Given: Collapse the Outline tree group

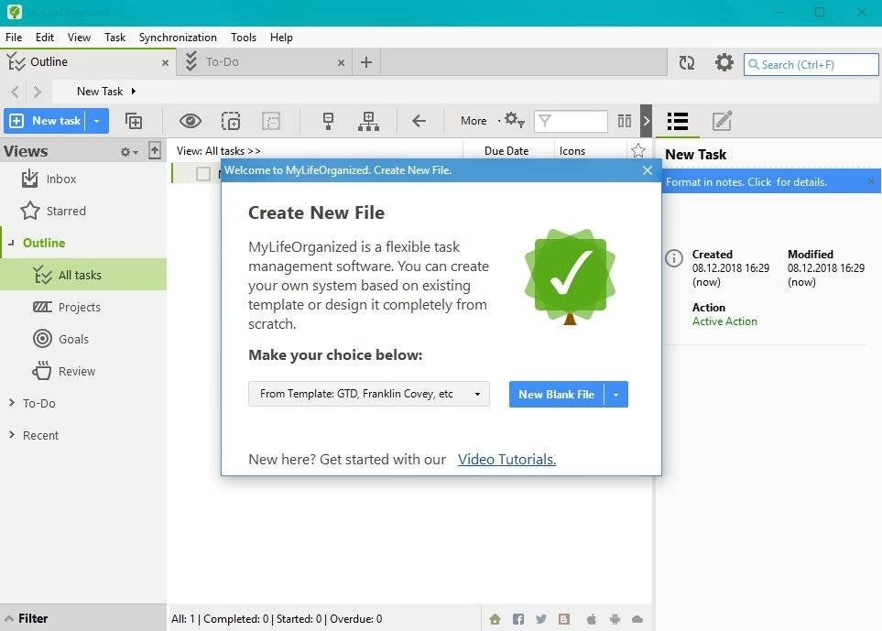Looking at the screenshot, I should 11,243.
